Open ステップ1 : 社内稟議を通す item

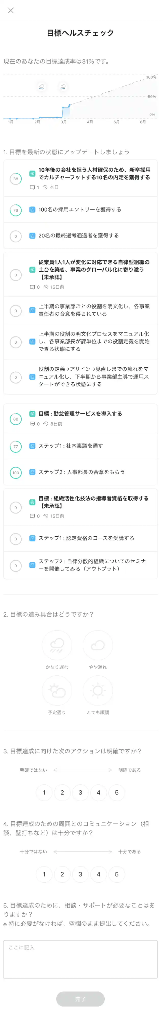click(80, 446)
